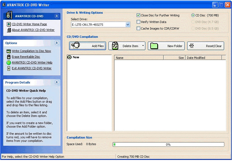Click the 'For Help, select' status bar text
The image size is (232, 161).
(x=33, y=157)
